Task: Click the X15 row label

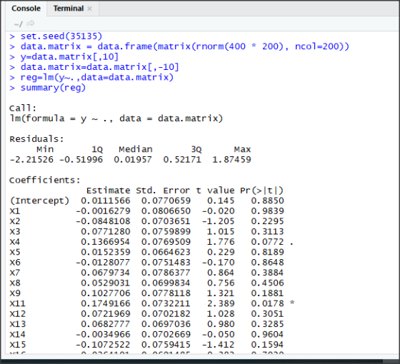Action: point(18,345)
